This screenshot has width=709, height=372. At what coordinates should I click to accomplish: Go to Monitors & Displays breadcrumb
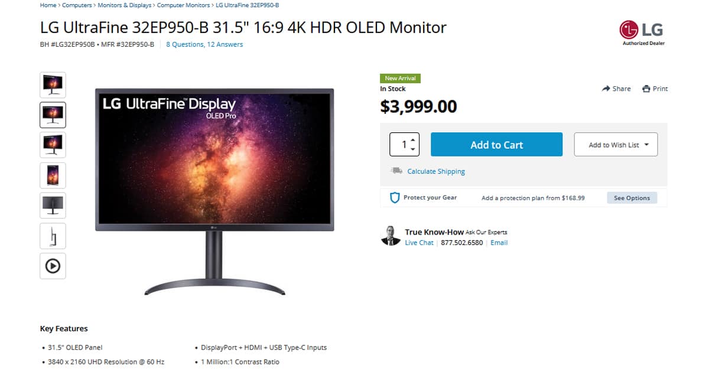click(x=123, y=5)
